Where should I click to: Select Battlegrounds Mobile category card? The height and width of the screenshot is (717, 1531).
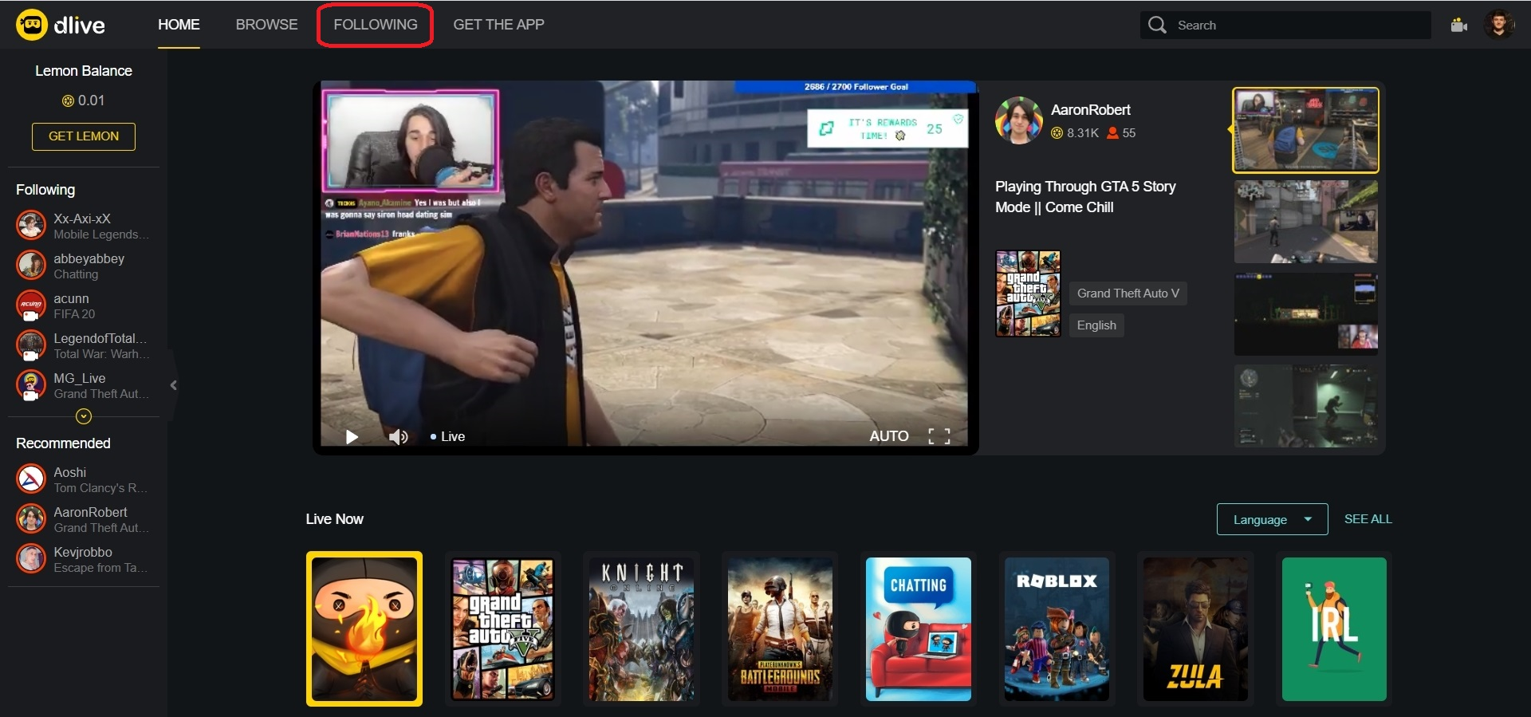tap(780, 629)
